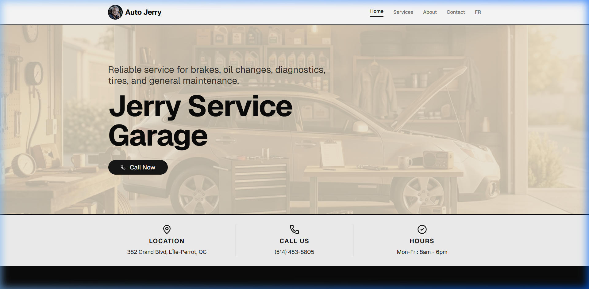Click the Auto Jerry brand name

[x=143, y=12]
